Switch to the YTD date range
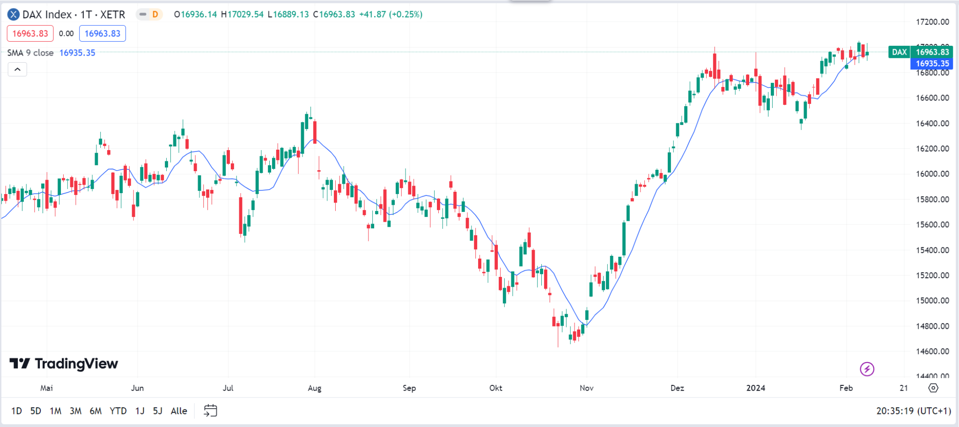959x427 pixels. pyautogui.click(x=118, y=410)
